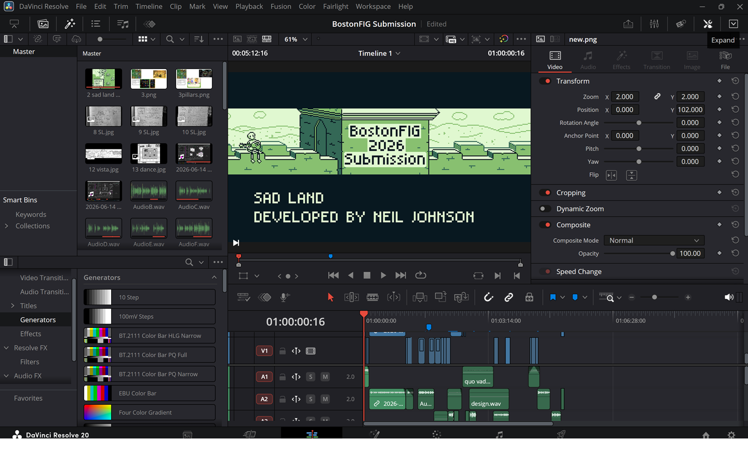This screenshot has width=748, height=467.
Task: Adjust the Opacity slider
Action: [x=639, y=254]
